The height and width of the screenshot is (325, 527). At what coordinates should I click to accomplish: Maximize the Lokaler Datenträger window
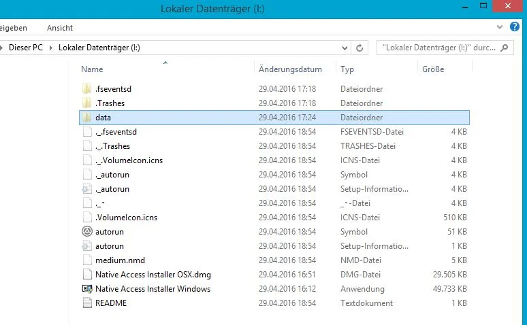point(483,5)
